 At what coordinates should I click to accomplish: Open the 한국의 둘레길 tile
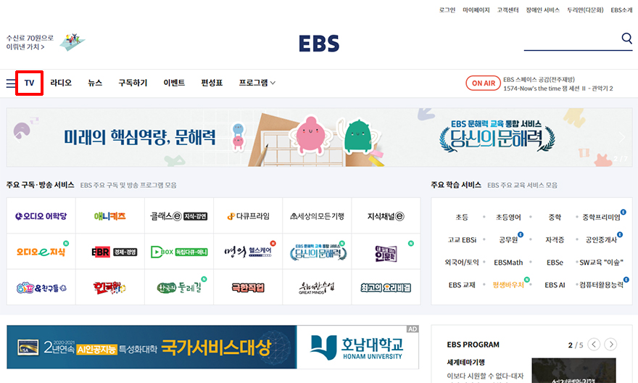click(x=179, y=287)
